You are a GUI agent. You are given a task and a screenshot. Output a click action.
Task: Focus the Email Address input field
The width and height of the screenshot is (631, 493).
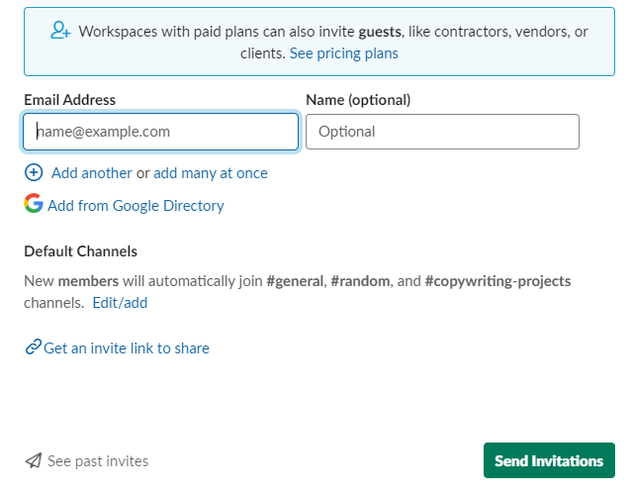pyautogui.click(x=160, y=132)
